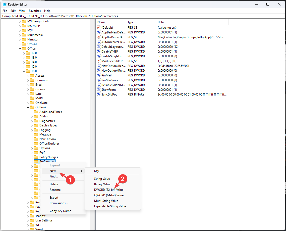Image resolution: width=286 pixels, height=231 pixels.
Task: Open the File menu
Action: (x=5, y=11)
